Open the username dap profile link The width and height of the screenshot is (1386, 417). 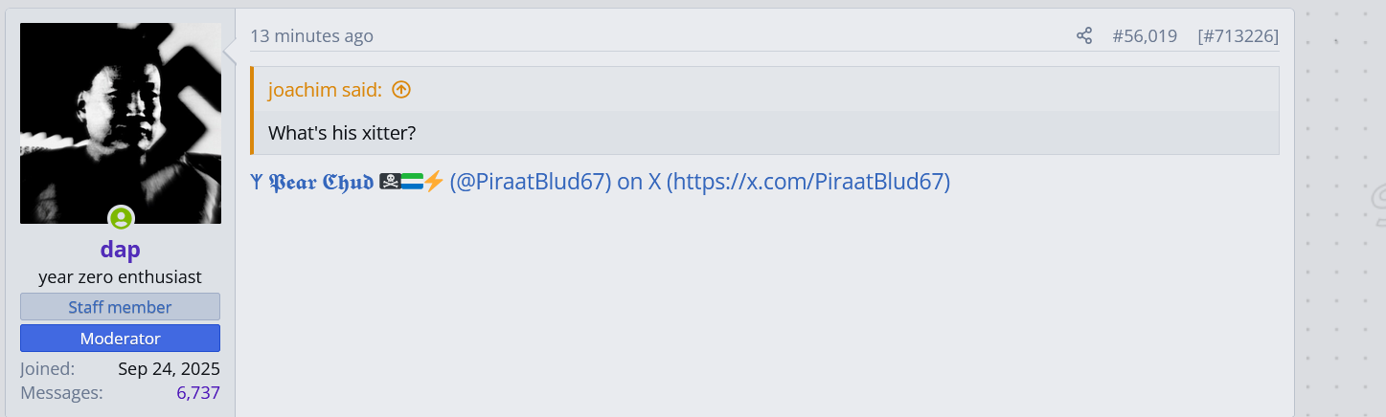coord(120,250)
